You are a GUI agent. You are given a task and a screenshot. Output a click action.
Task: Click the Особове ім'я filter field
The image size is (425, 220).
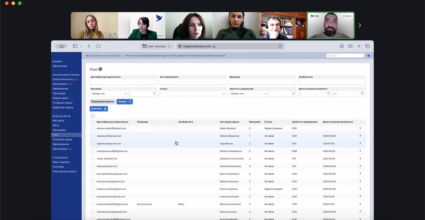(332, 82)
